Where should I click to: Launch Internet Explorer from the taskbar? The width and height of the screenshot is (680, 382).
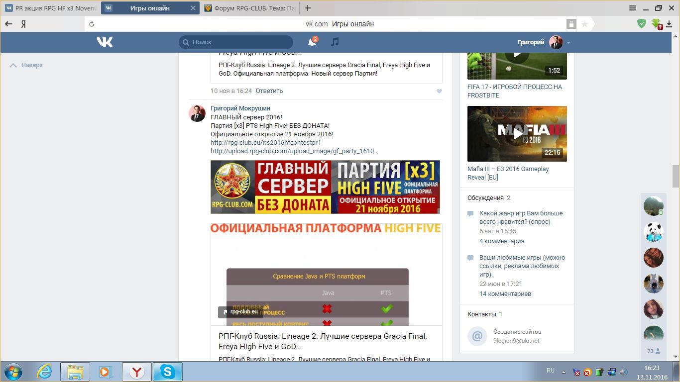(x=45, y=372)
